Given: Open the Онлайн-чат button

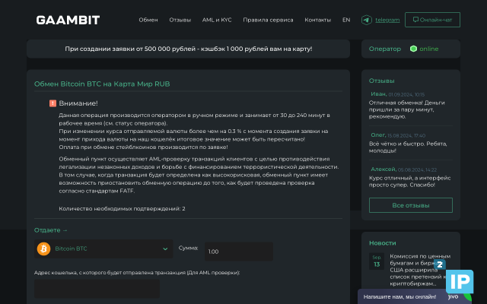Looking at the screenshot, I should point(432,20).
